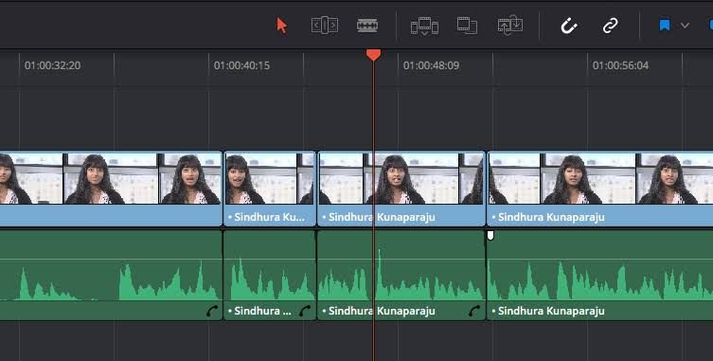
Task: Select the red arrow Selection Mode tool
Action: (x=282, y=26)
